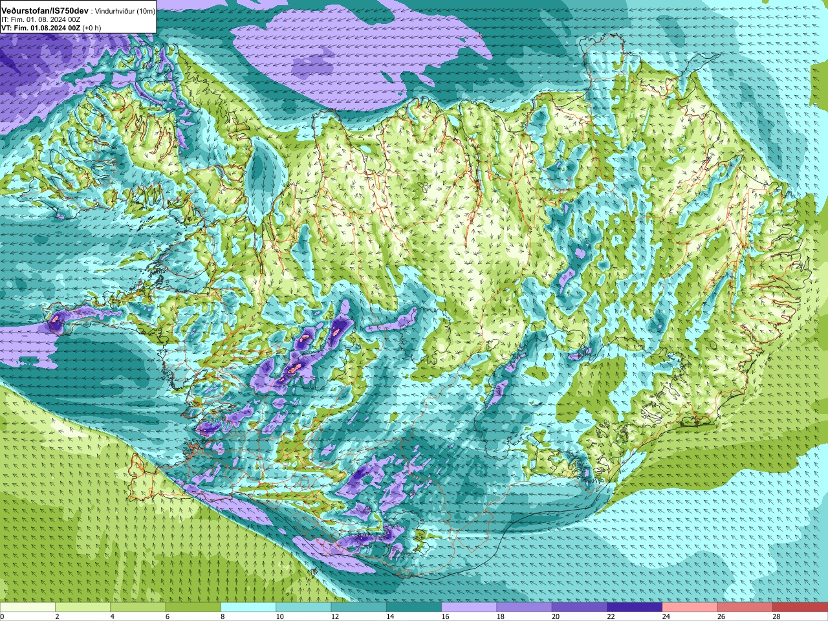Select the light pink 24–26 legend swatch

click(690, 607)
